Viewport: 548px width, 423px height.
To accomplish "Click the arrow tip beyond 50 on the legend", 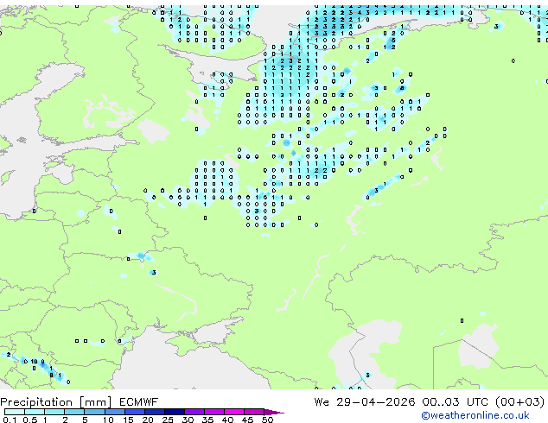I will 274,412.
